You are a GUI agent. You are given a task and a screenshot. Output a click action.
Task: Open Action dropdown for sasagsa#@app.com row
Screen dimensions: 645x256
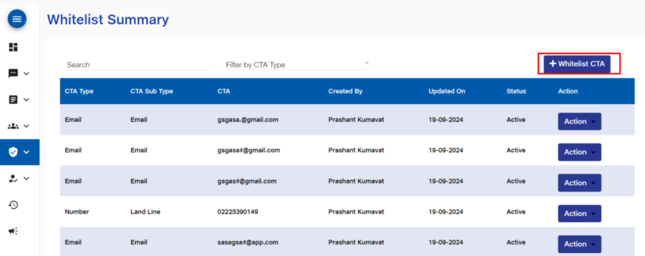click(x=579, y=244)
